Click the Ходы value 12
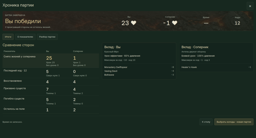256x138 pixels. (237, 23)
